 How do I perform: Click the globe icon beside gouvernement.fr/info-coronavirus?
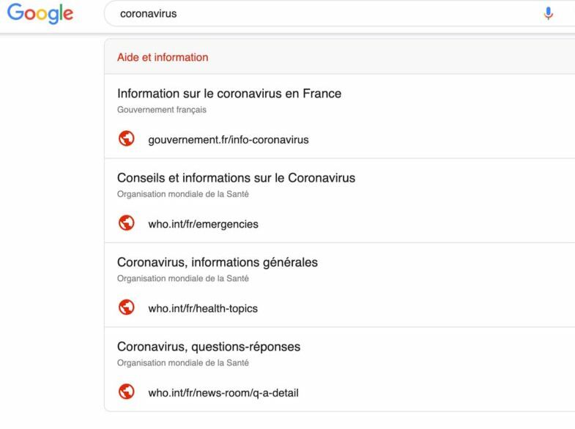[x=127, y=138]
